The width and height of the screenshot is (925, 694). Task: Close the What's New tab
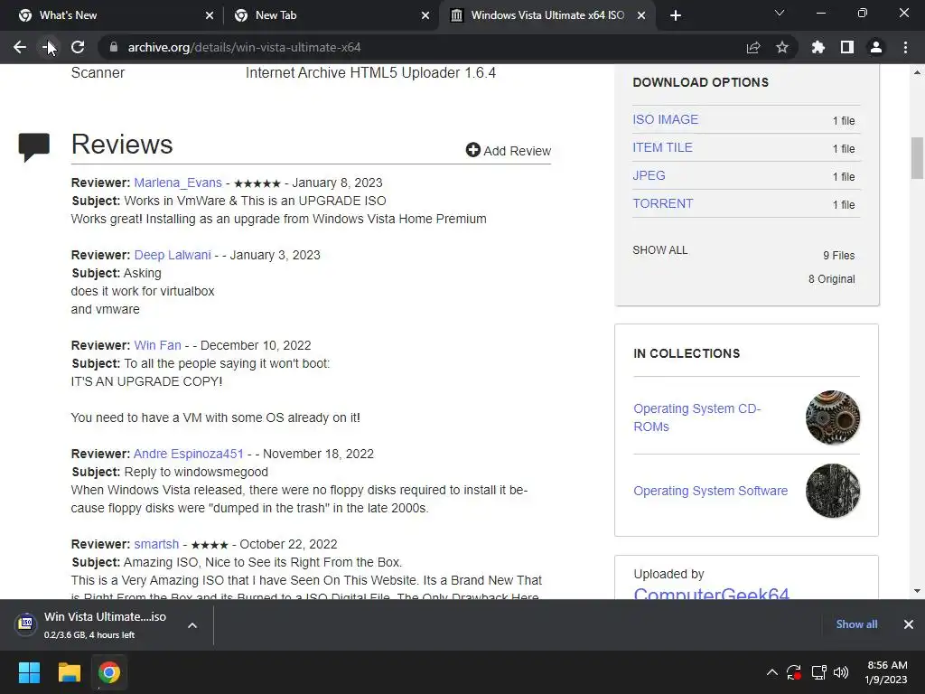pos(210,15)
